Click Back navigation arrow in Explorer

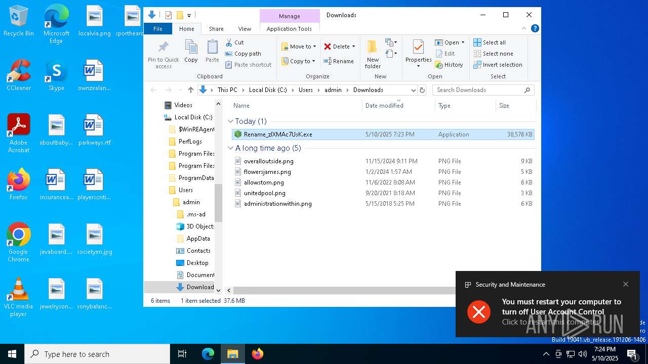(x=153, y=90)
